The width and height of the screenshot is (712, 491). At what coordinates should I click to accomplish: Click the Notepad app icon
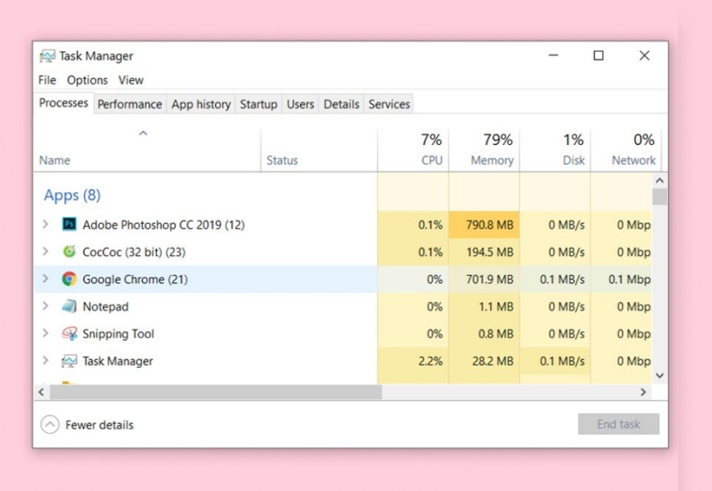point(69,307)
